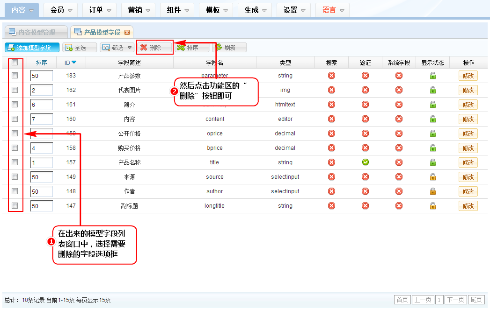Select the checkbox for 作者 row
This screenshot has height=309, width=490.
click(x=15, y=191)
